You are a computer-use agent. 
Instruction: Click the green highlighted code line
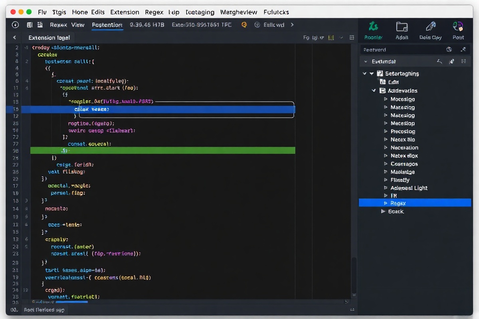(x=162, y=150)
